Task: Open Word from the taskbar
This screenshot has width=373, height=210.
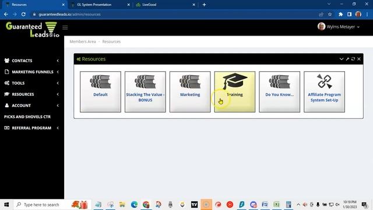Action: (265, 205)
